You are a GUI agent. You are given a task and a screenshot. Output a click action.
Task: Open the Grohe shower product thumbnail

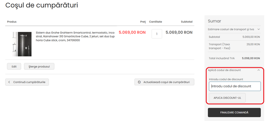22,44
